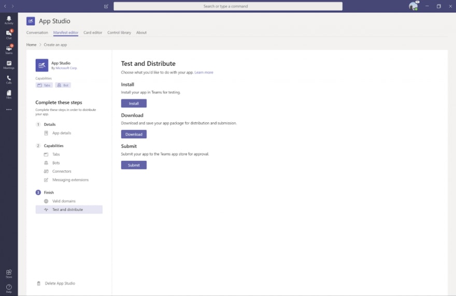Click the Download button
456x296 pixels.
[134, 134]
